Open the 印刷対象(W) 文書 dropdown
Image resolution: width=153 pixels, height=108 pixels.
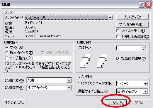coord(69,80)
